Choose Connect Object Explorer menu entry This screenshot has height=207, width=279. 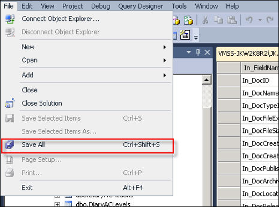pos(87,19)
